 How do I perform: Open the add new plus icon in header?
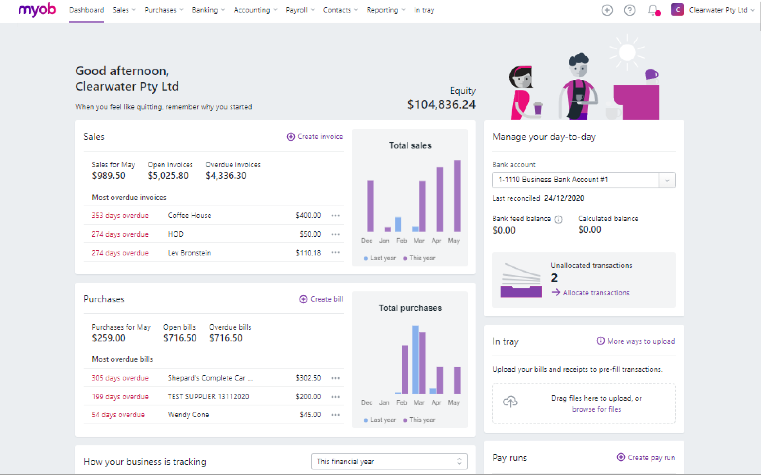point(607,10)
